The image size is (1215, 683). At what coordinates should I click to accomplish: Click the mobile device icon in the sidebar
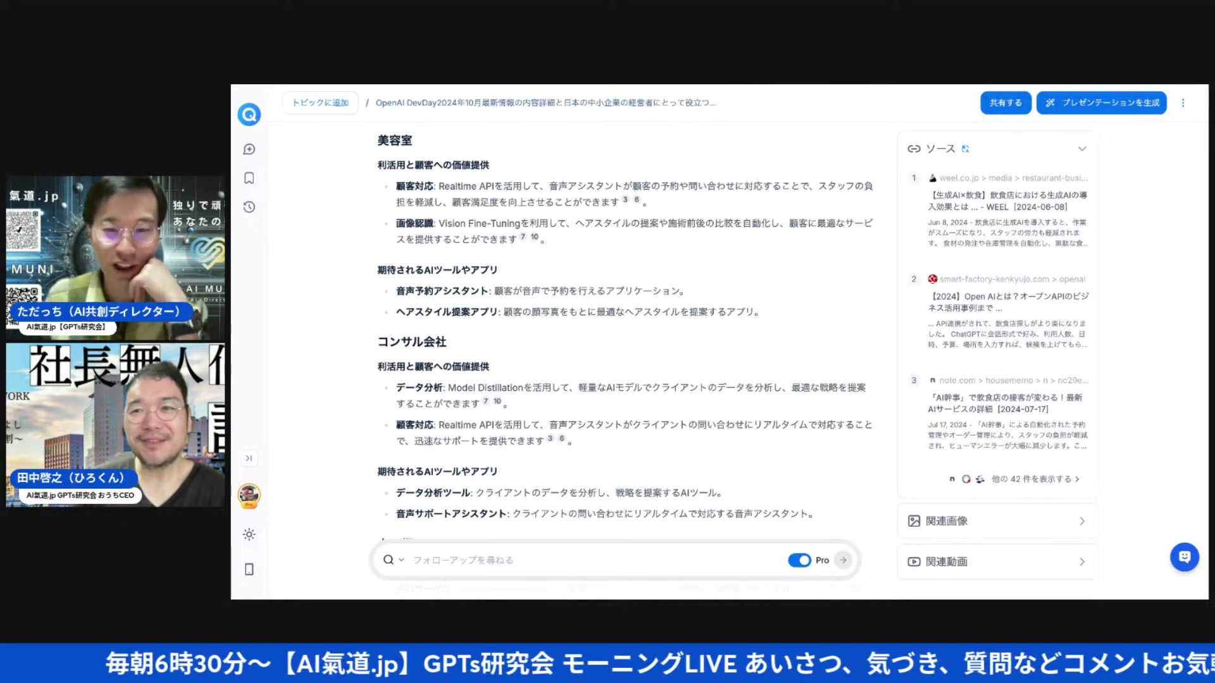249,569
